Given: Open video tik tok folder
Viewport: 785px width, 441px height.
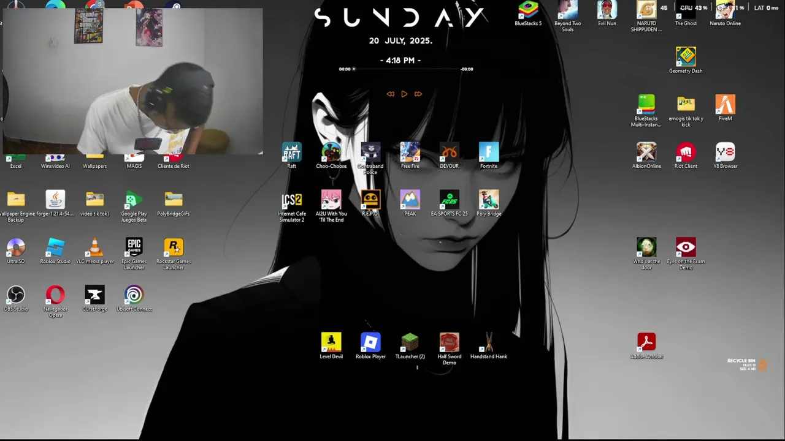Looking at the screenshot, I should pyautogui.click(x=94, y=202).
